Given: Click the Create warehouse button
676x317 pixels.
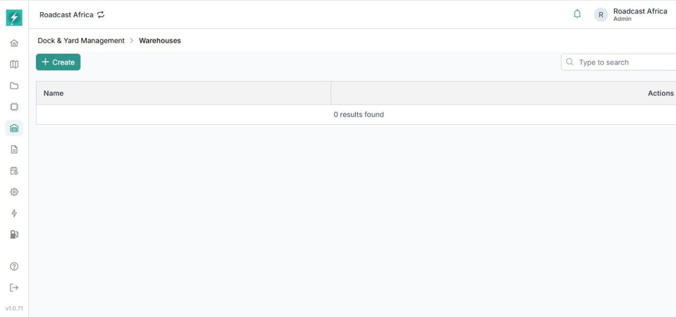Looking at the screenshot, I should tap(58, 62).
